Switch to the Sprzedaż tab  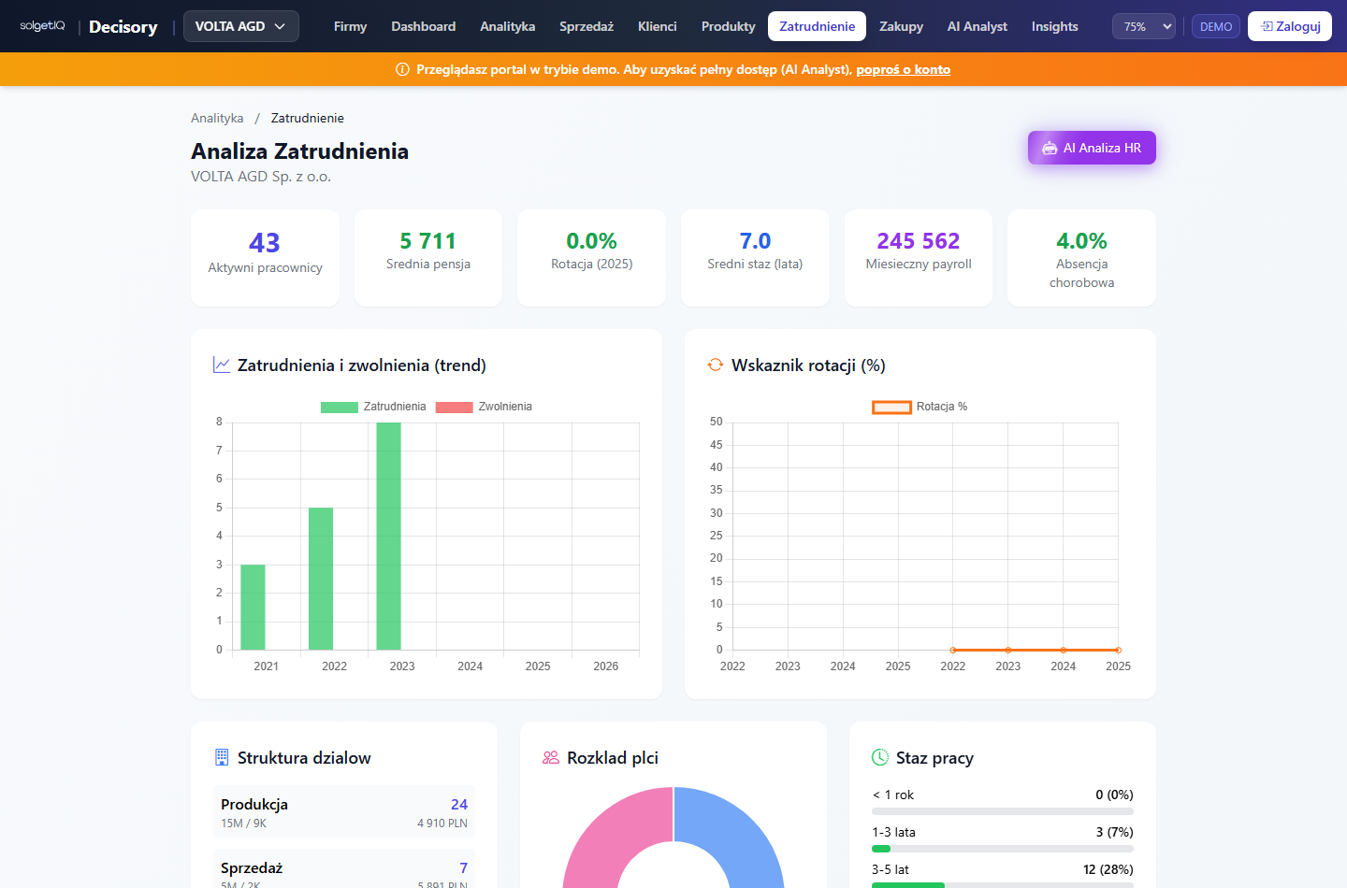pos(587,26)
